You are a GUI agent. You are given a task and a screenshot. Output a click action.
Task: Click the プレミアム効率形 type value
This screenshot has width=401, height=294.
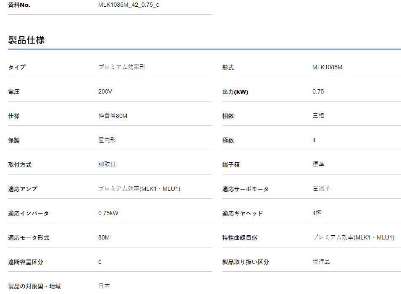point(122,67)
